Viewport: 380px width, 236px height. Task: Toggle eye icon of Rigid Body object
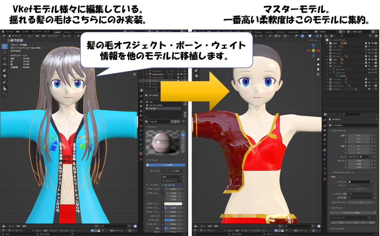(373, 69)
